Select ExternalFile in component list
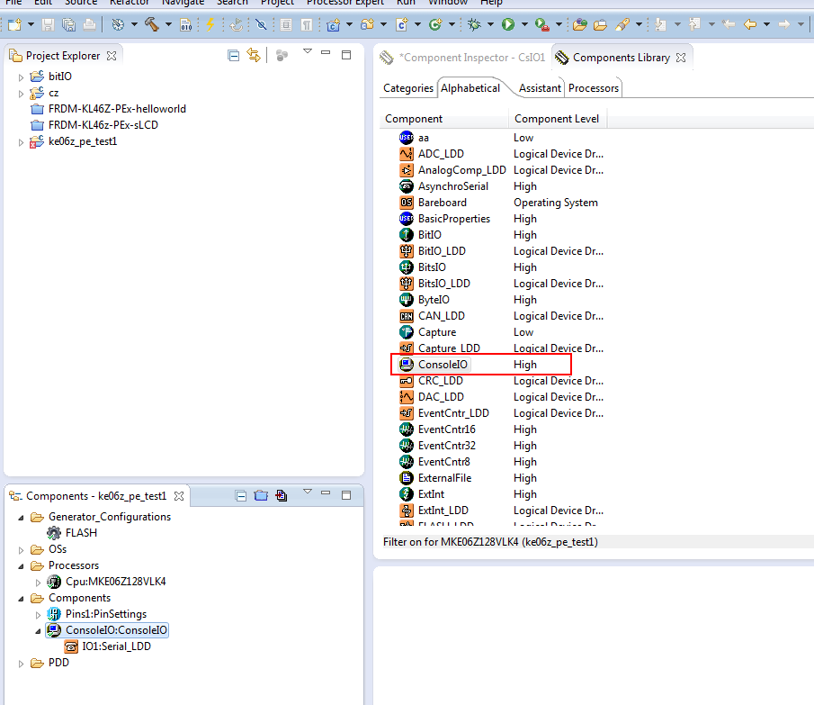The width and height of the screenshot is (814, 705). pyautogui.click(x=445, y=478)
